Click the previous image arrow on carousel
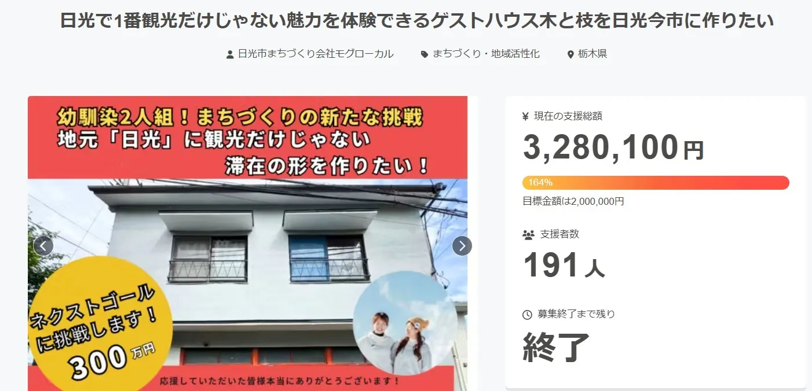This screenshot has height=391, width=812. pyautogui.click(x=43, y=246)
